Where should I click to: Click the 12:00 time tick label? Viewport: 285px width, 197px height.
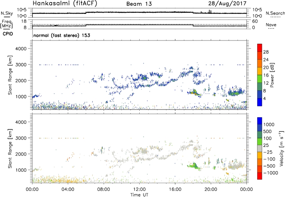[139, 190]
